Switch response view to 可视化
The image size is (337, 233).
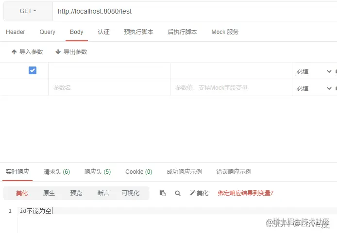click(131, 193)
